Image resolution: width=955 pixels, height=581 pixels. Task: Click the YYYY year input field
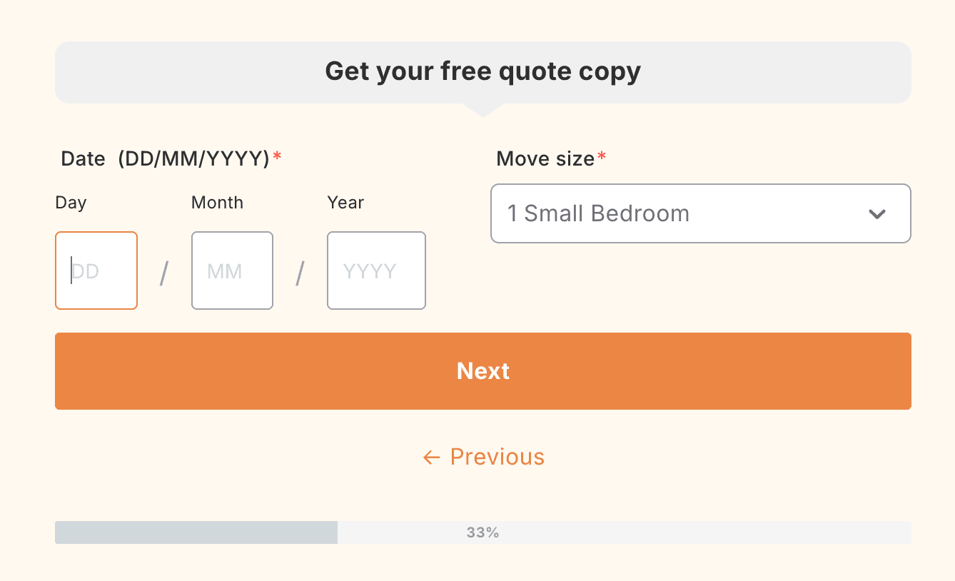pyautogui.click(x=376, y=271)
